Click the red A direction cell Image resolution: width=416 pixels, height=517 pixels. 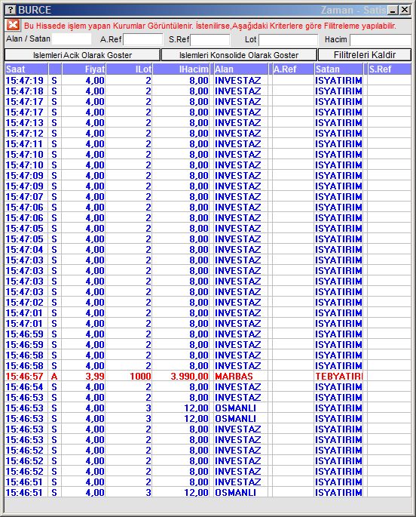pyautogui.click(x=54, y=376)
